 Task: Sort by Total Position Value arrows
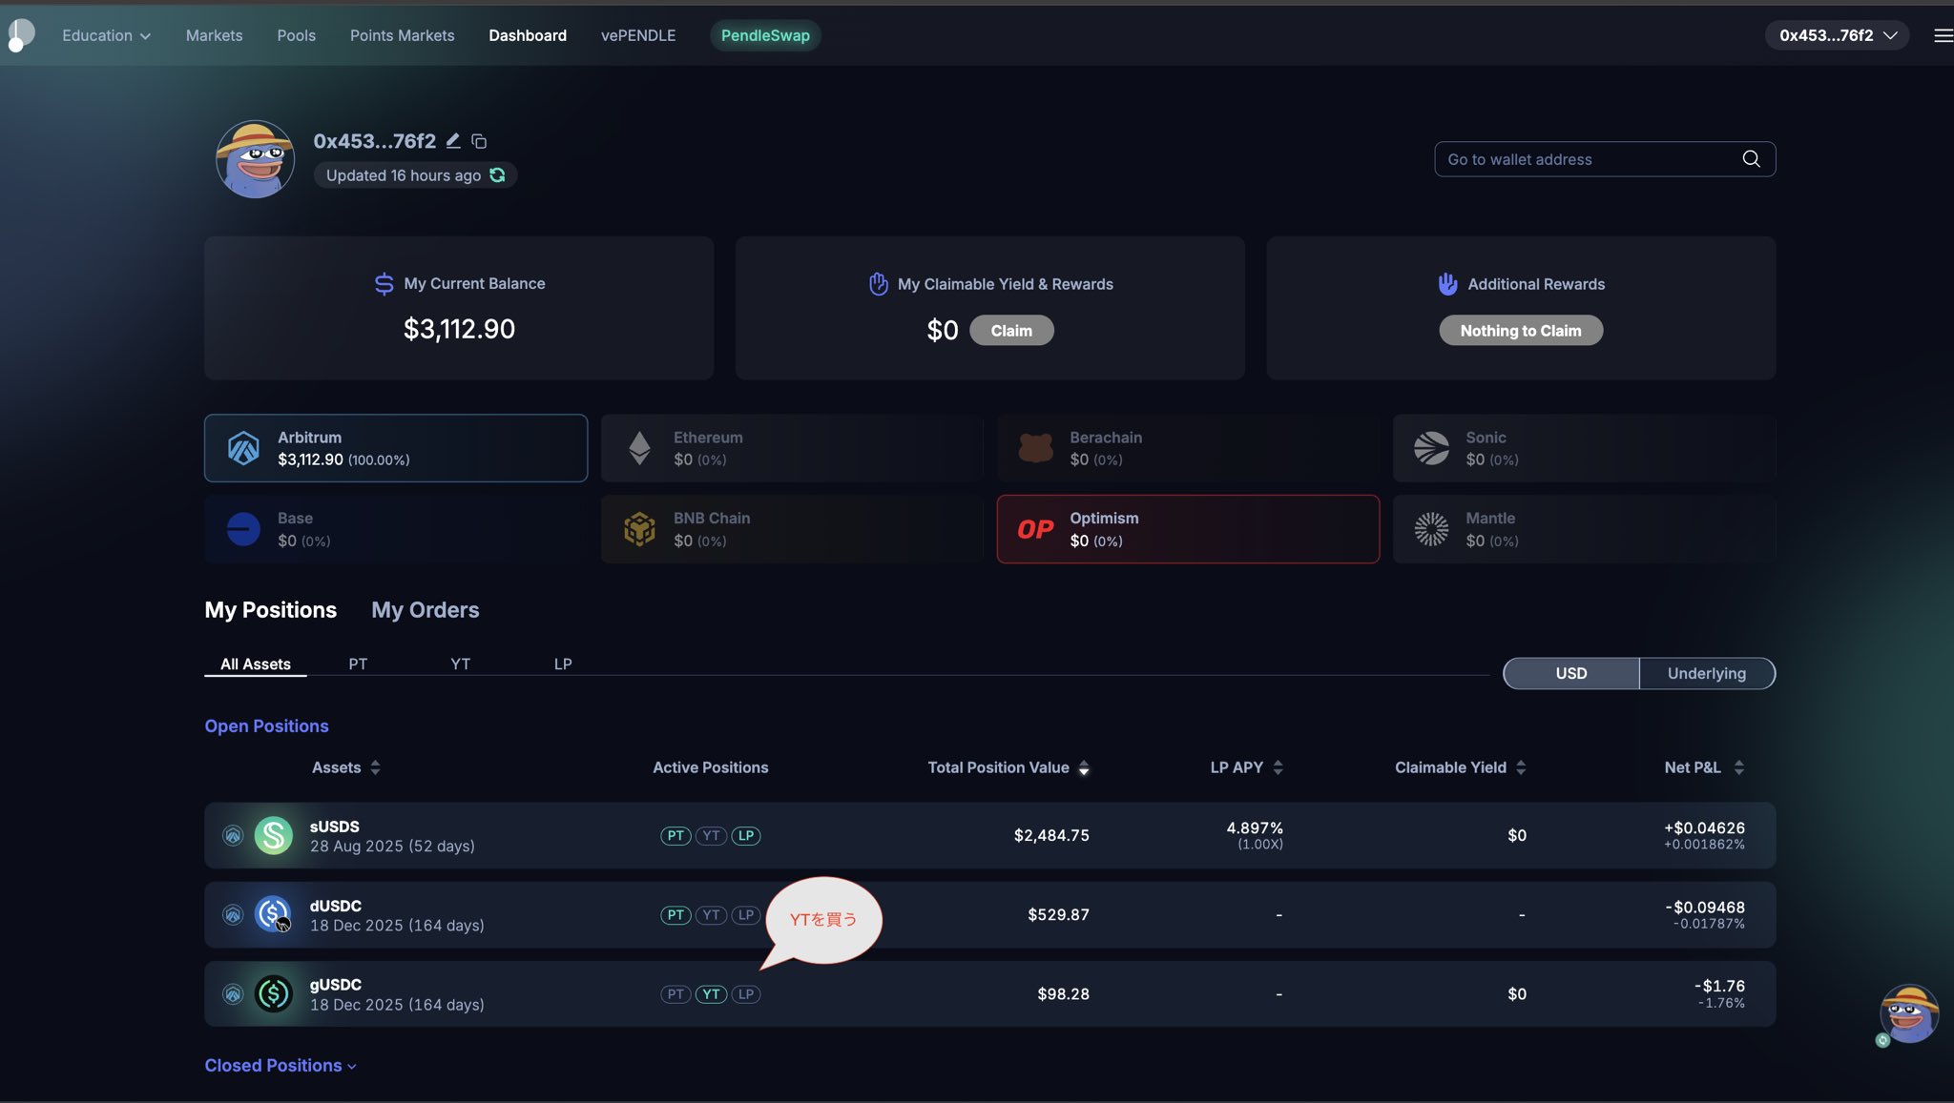(1084, 768)
